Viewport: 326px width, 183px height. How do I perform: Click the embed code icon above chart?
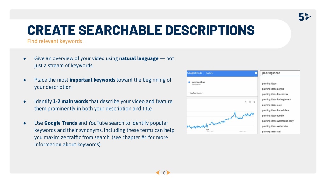tap(250, 102)
